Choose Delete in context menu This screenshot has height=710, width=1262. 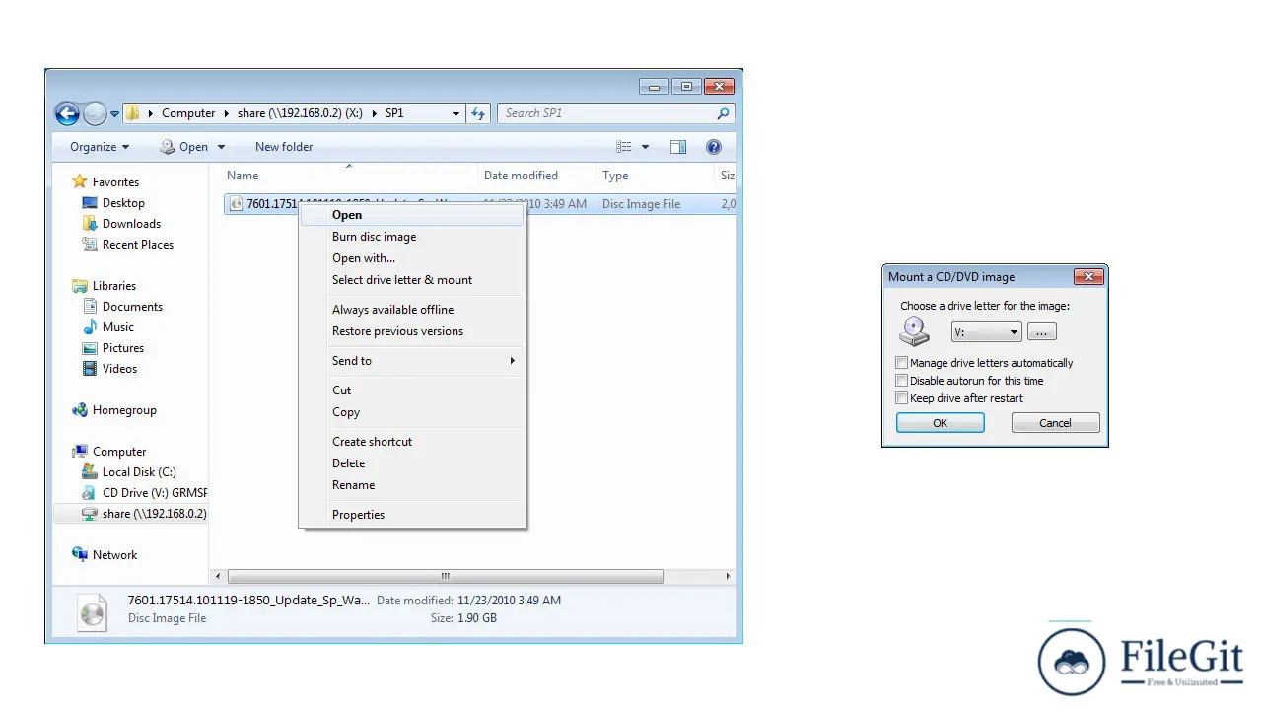pos(413,463)
